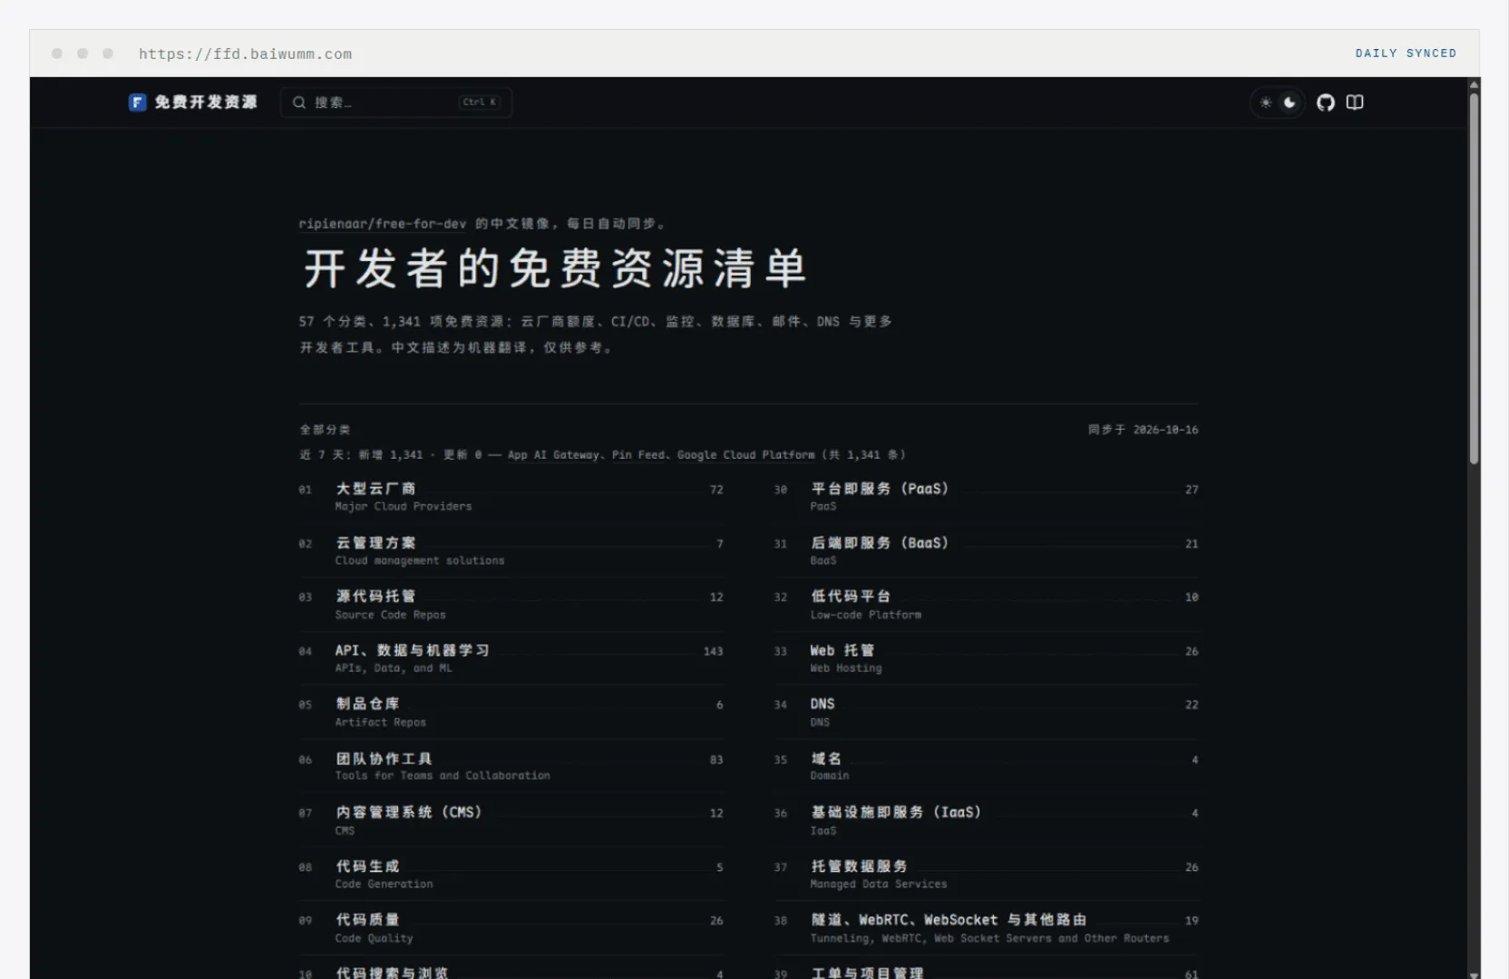1509x979 pixels.
Task: Open 低代码平台 Low-code Platform category
Action: click(987, 605)
